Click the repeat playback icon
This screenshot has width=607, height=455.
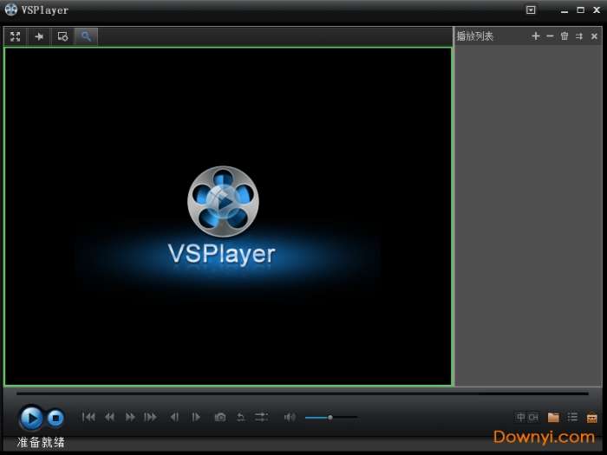coord(241,417)
